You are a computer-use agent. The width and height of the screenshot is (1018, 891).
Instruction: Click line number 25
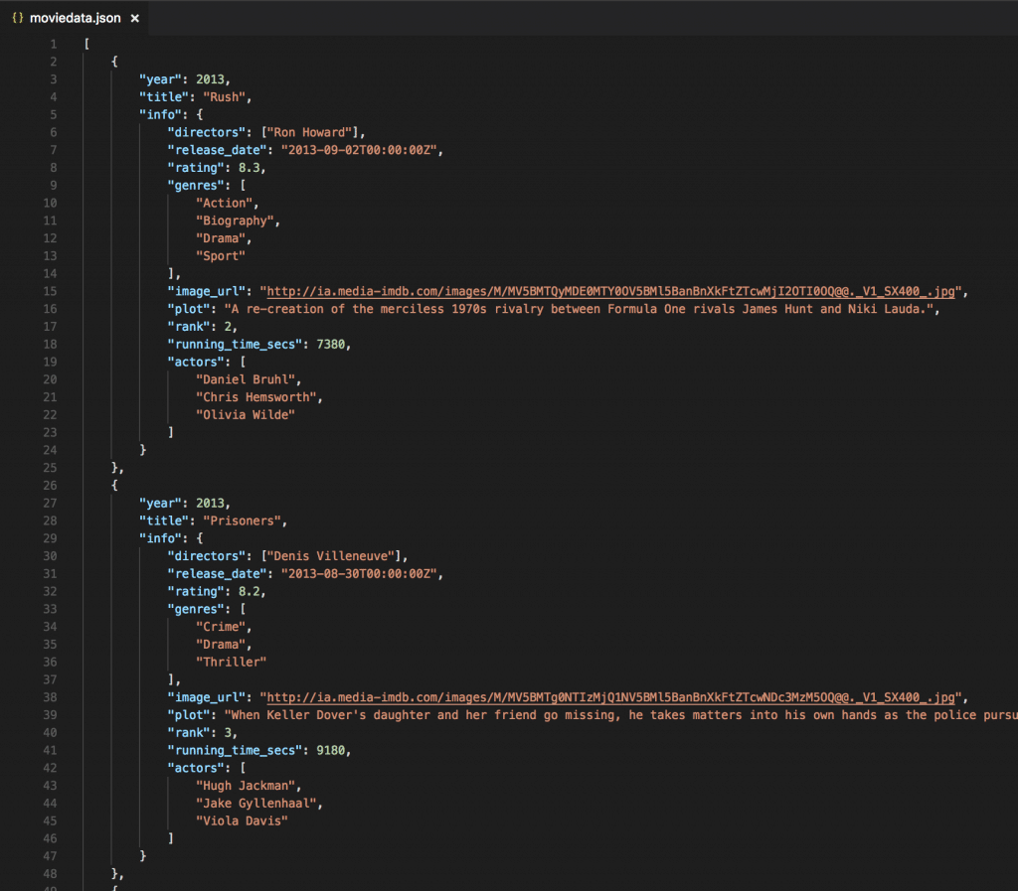pos(50,468)
